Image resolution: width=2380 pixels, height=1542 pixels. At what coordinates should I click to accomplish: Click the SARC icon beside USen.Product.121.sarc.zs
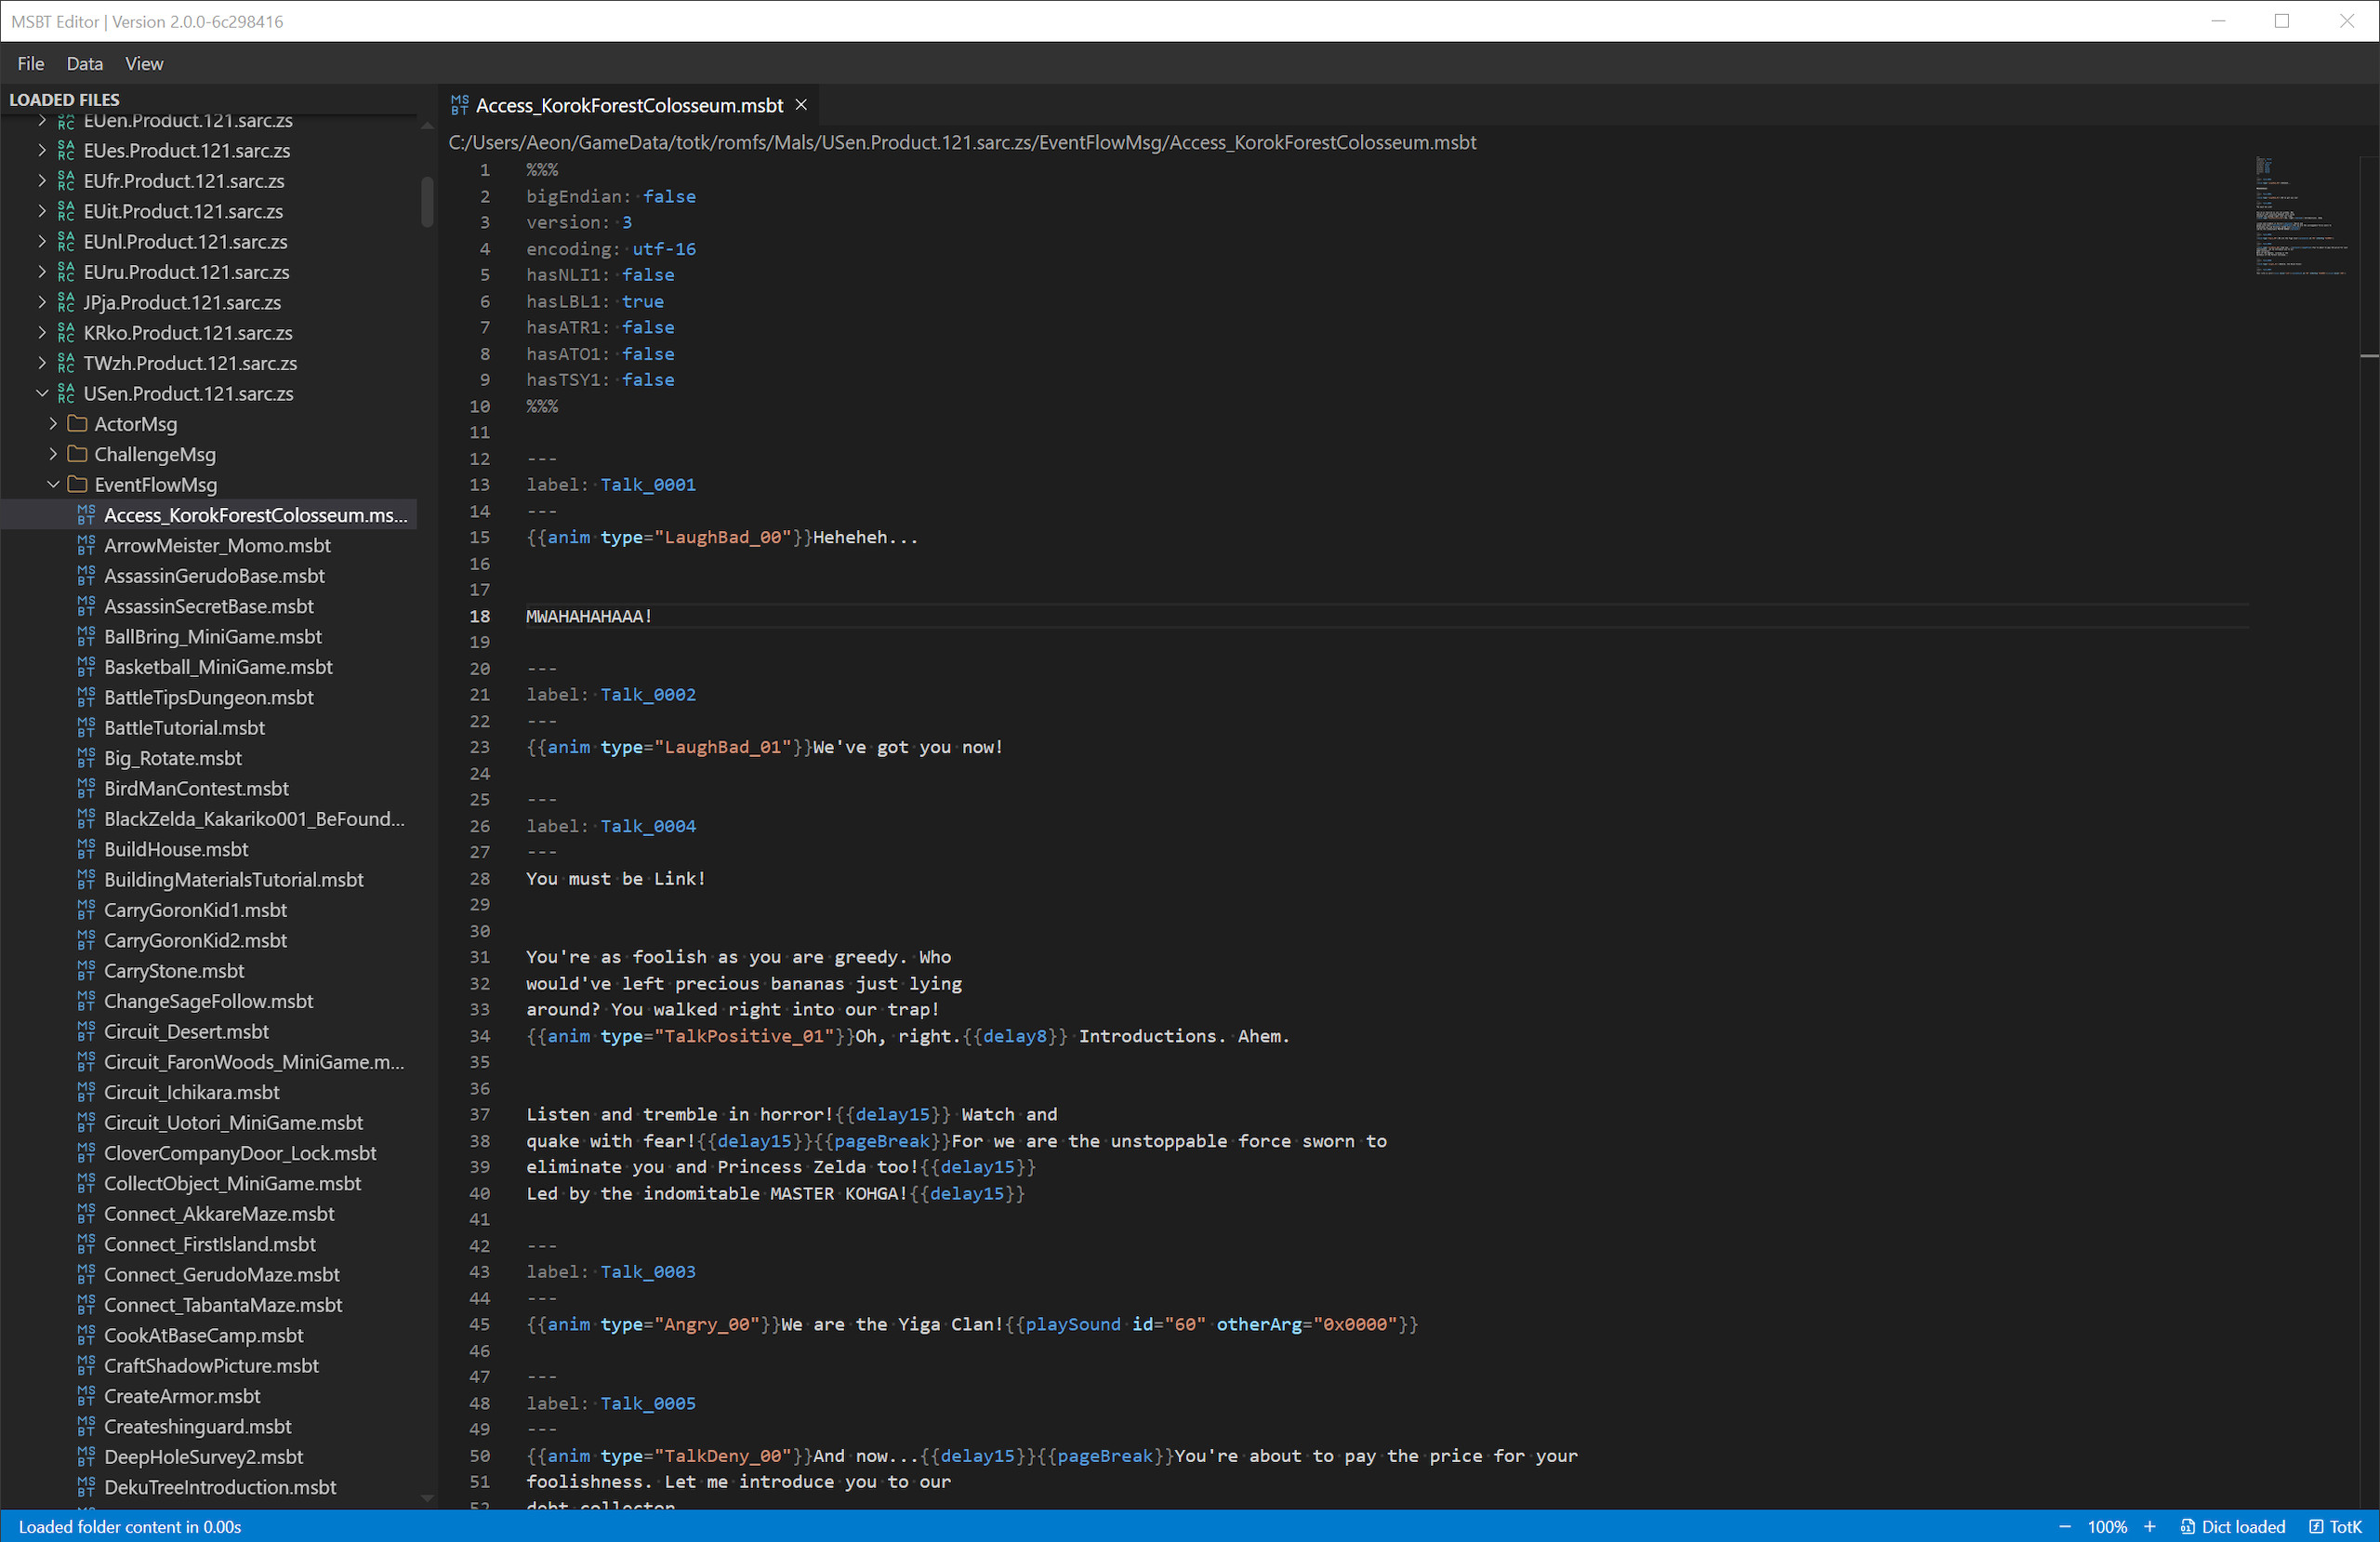pyautogui.click(x=64, y=393)
